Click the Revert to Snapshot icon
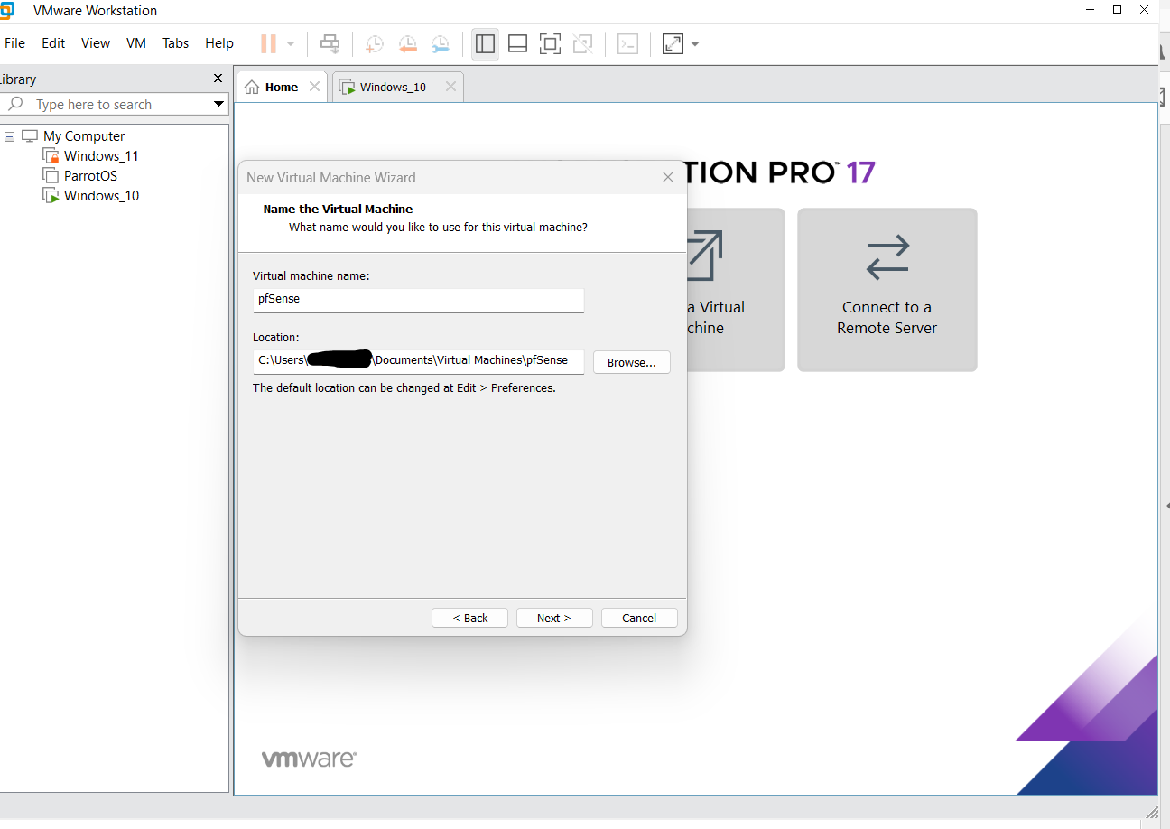Image resolution: width=1170 pixels, height=829 pixels. (407, 43)
